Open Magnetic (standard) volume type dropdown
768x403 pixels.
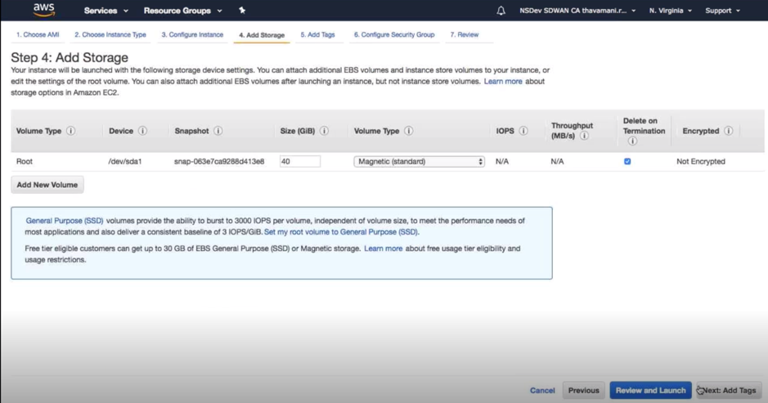pyautogui.click(x=420, y=161)
